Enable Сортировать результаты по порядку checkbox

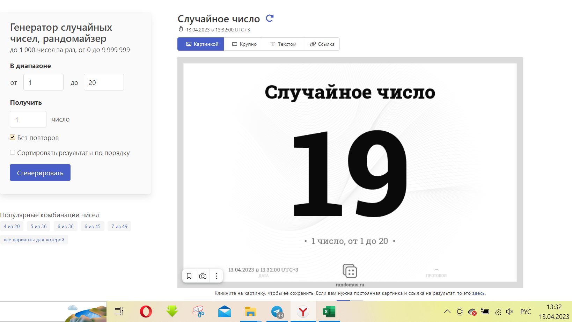coord(13,153)
